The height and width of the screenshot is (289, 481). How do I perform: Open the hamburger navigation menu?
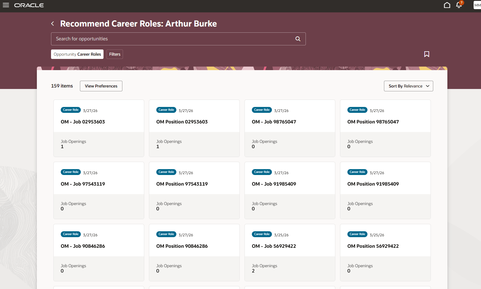[6, 5]
